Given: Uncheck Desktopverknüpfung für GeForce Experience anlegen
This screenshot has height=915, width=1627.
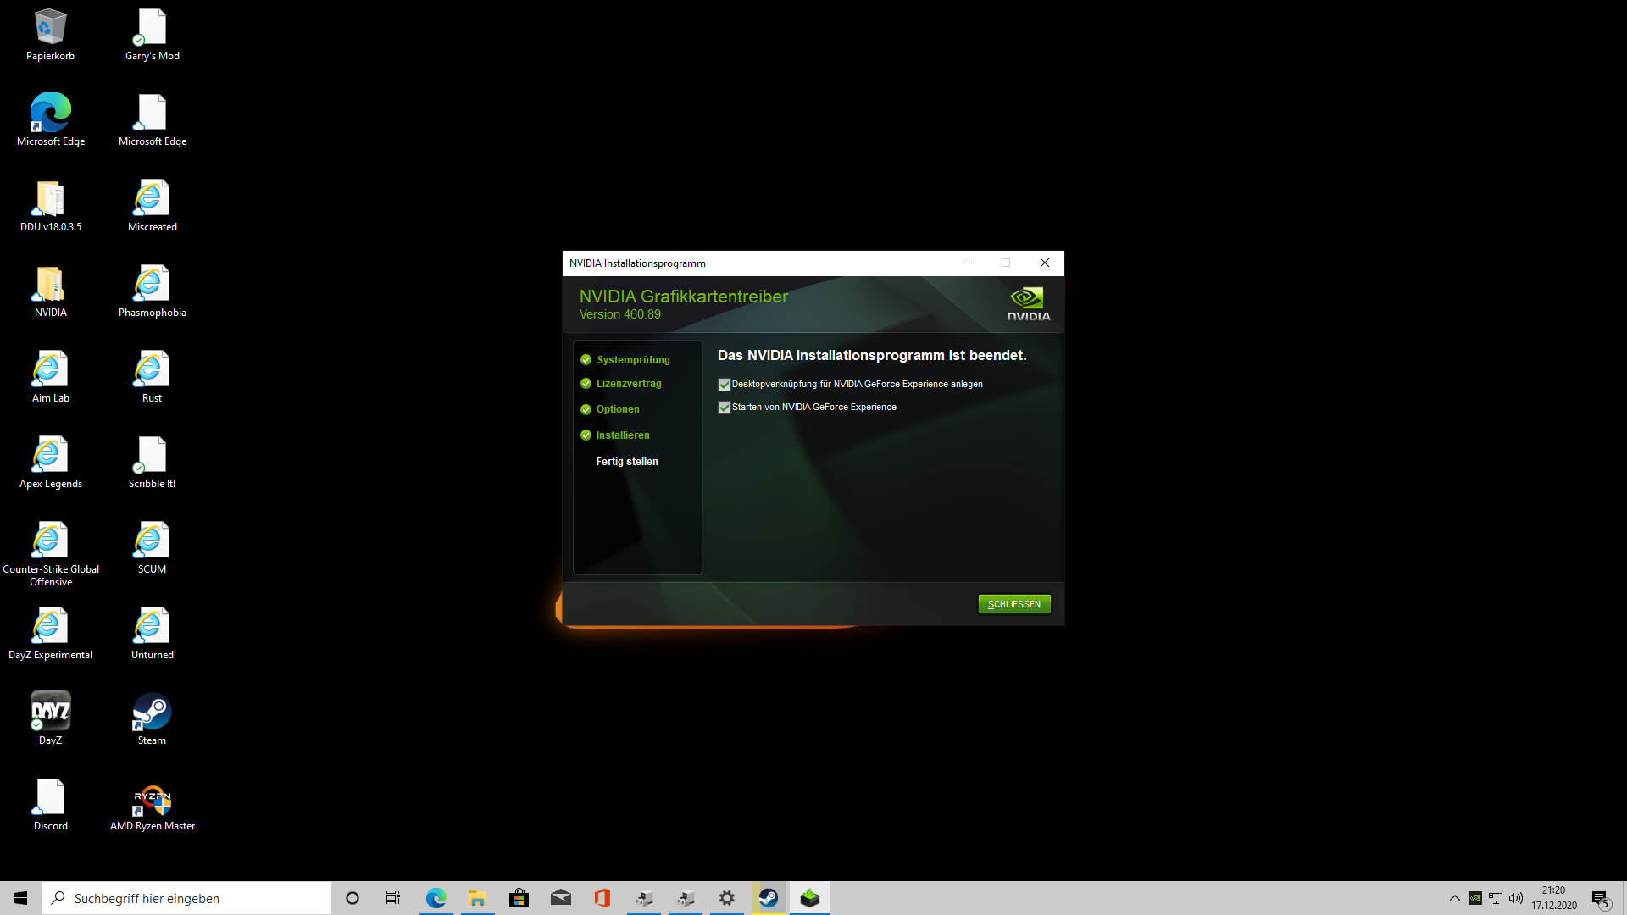Looking at the screenshot, I should [725, 385].
